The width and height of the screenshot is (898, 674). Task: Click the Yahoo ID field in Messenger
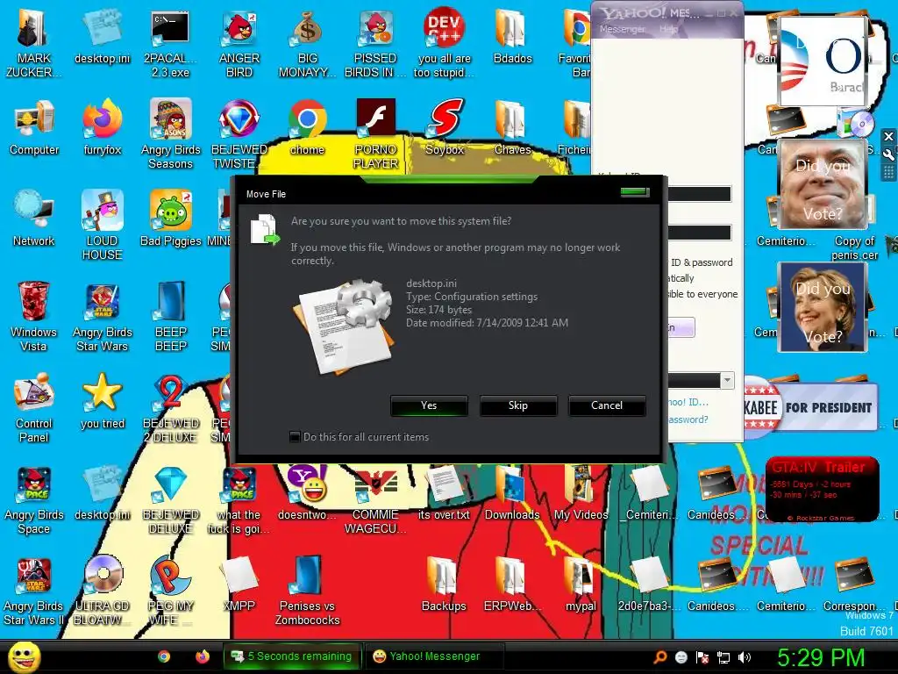699,194
